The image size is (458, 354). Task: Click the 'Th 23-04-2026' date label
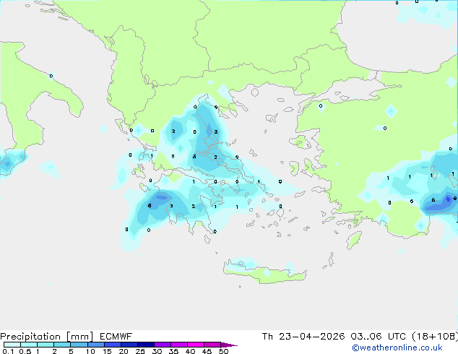pos(303,337)
